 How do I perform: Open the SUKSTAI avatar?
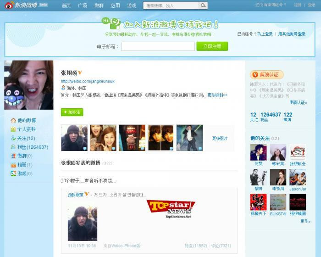tap(278, 202)
